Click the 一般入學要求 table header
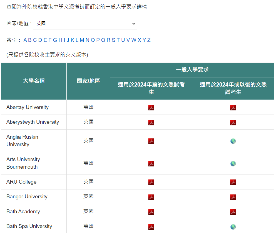 tap(192, 70)
